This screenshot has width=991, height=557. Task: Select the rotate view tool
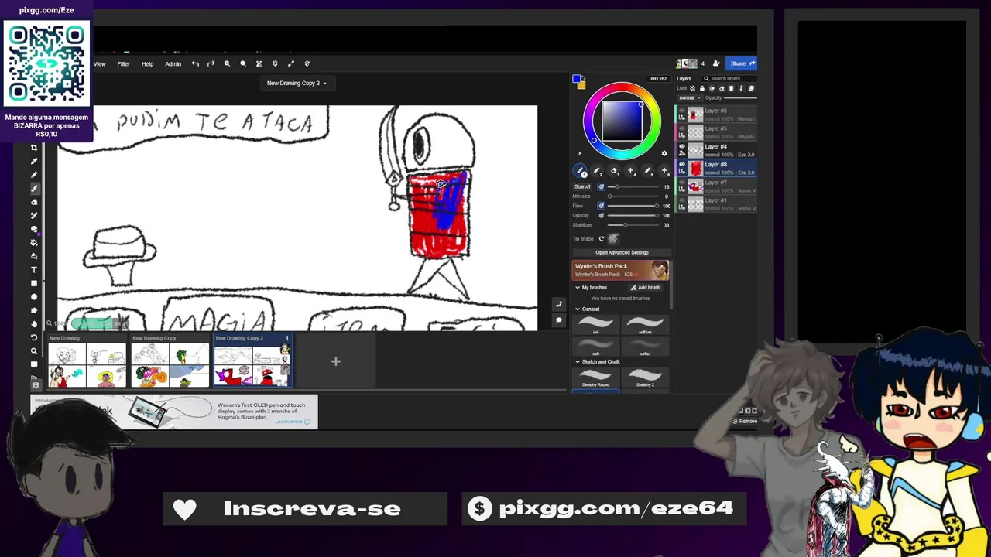click(34, 337)
